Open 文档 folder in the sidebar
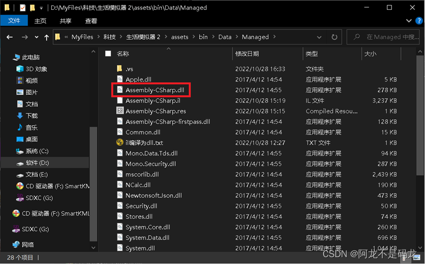Image resolution: width=425 pixels, height=264 pixels. pyautogui.click(x=27, y=104)
